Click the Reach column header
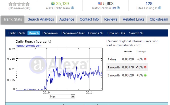 coord(128,52)
